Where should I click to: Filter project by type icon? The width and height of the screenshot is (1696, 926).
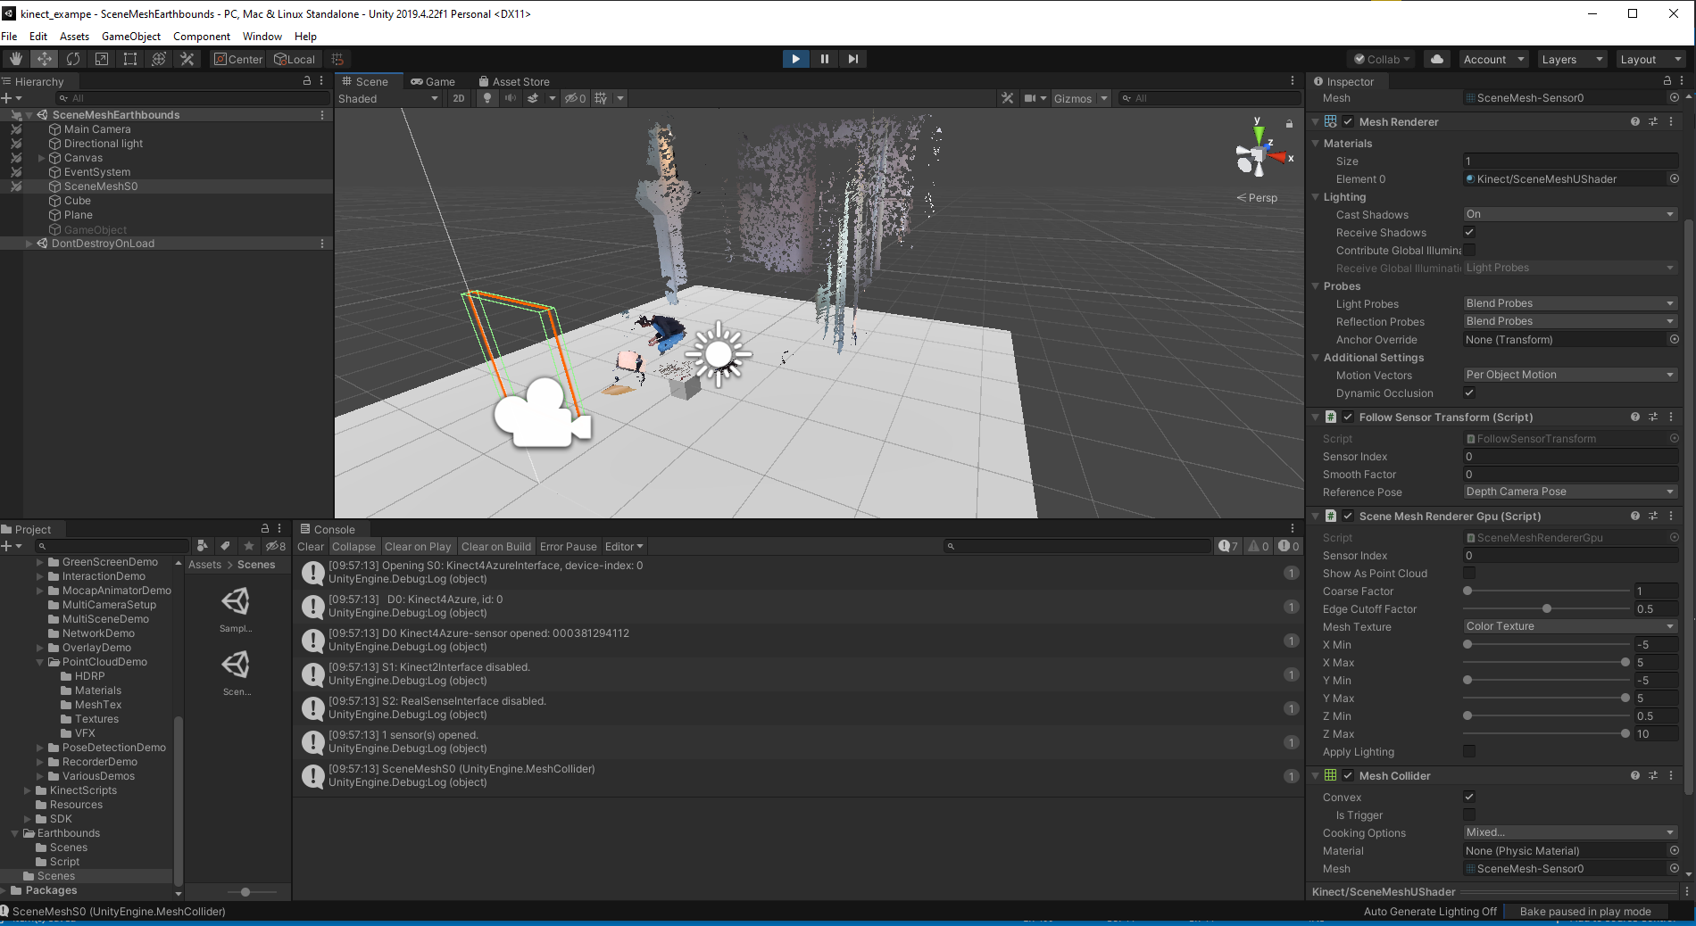click(203, 546)
